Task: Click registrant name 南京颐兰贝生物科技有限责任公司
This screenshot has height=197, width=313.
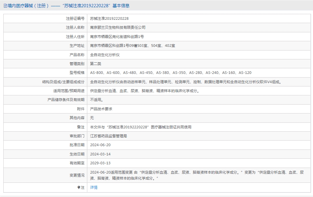Action: tap(118, 27)
